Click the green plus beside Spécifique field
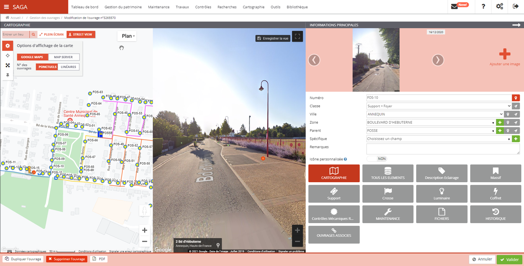Viewport: 524px width, 266px height. [x=516, y=139]
